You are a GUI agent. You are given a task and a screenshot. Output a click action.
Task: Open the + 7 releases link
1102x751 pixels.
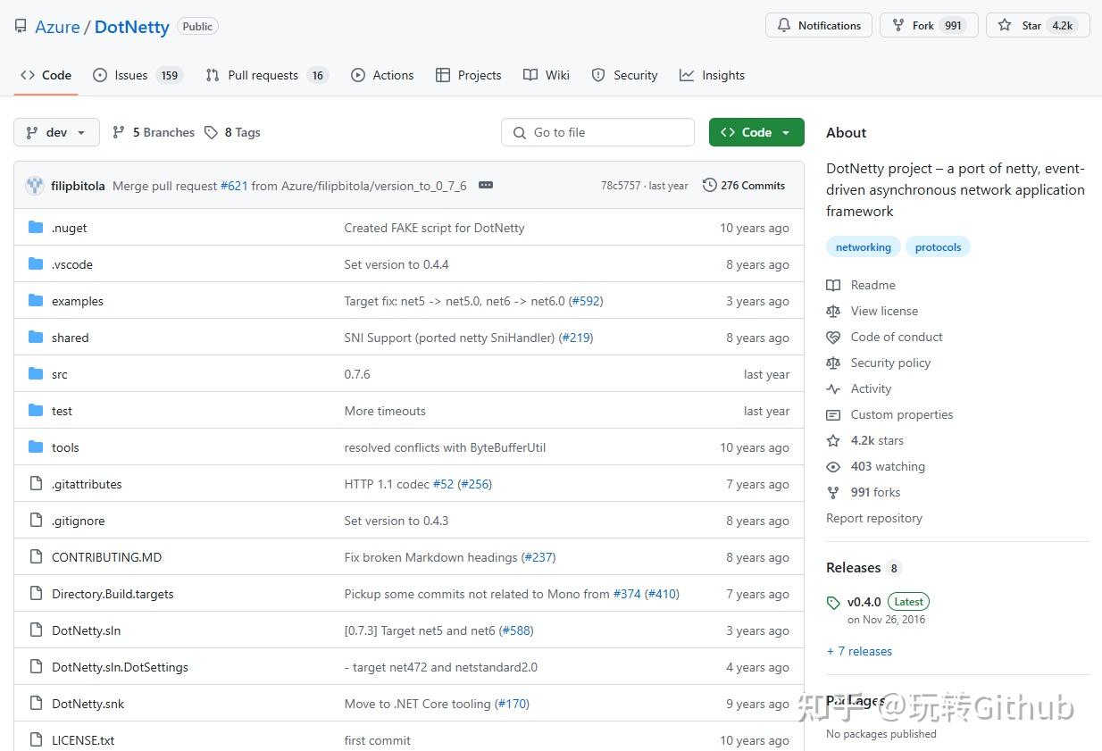click(859, 651)
